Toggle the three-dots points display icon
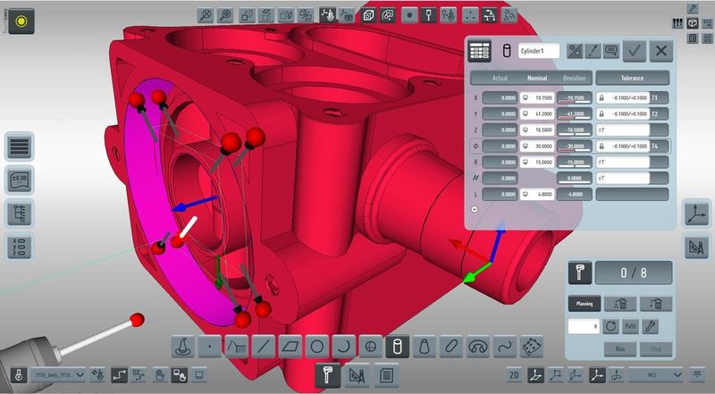715x394 pixels. click(x=470, y=15)
